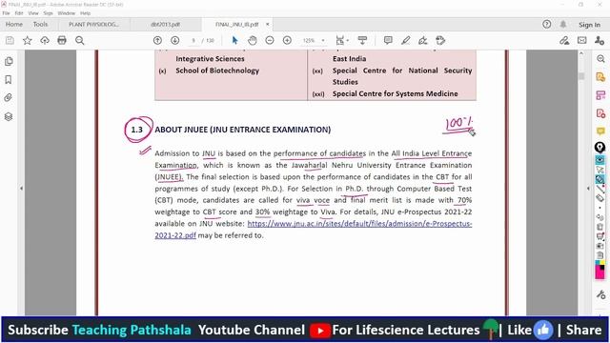Open the yellow Comment tool in right pane
Viewport: 610px width, 343px height.
pos(600,131)
